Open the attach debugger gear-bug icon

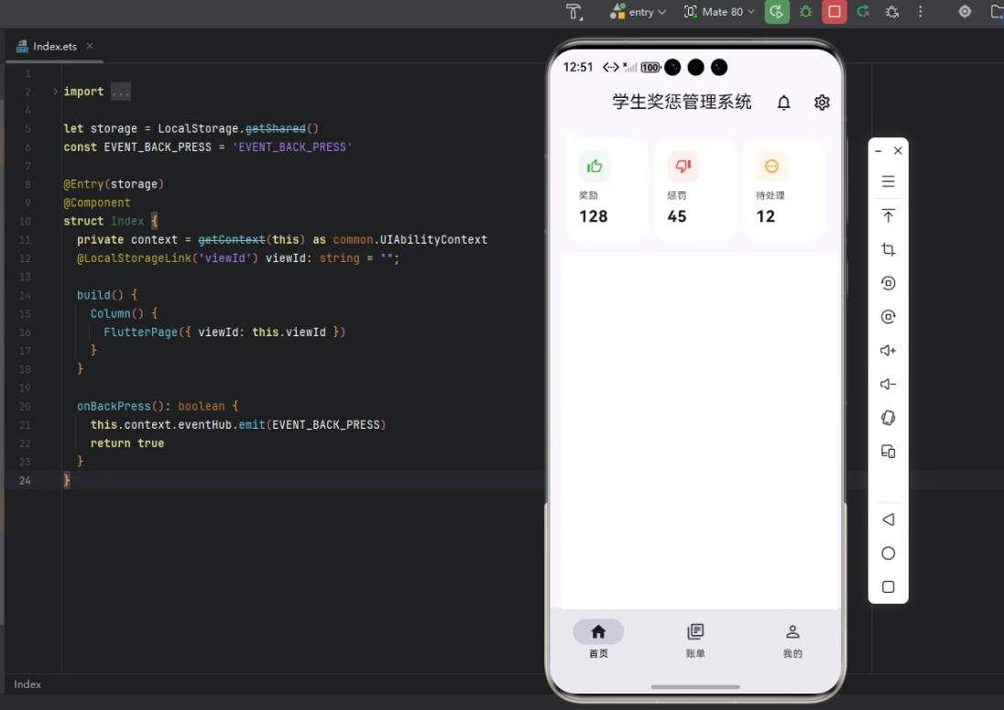[892, 12]
